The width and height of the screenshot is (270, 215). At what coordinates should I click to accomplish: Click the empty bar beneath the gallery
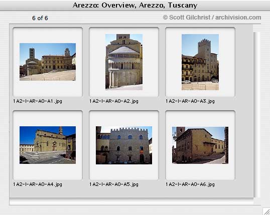[x=131, y=202]
